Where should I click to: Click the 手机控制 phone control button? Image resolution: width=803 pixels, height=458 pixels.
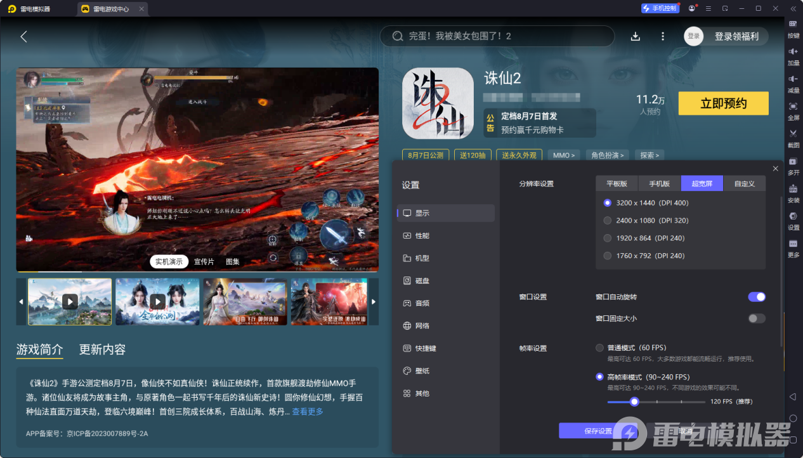[x=660, y=8]
